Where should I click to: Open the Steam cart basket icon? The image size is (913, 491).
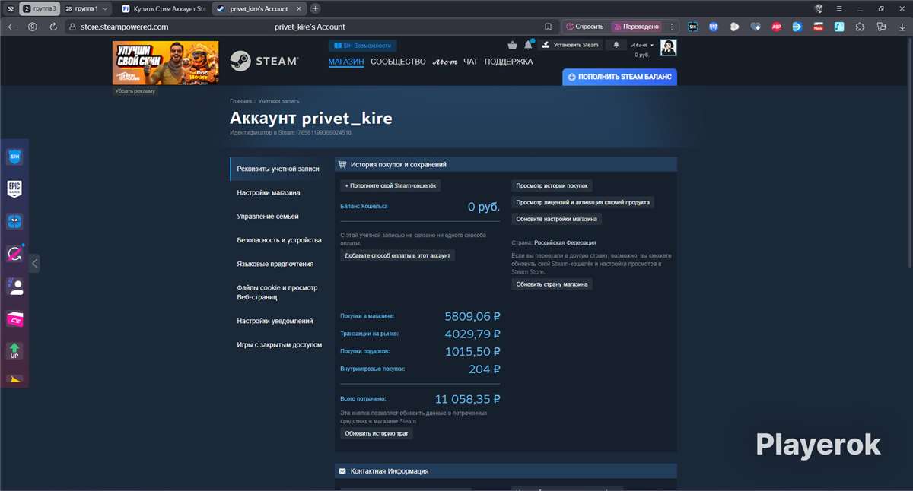[x=512, y=45]
